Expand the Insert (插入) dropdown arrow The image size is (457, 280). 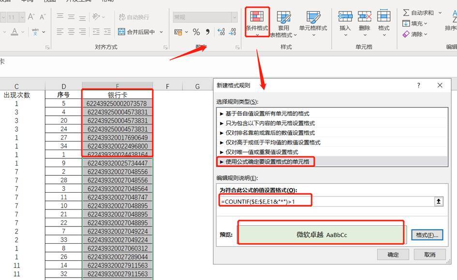[x=345, y=35]
